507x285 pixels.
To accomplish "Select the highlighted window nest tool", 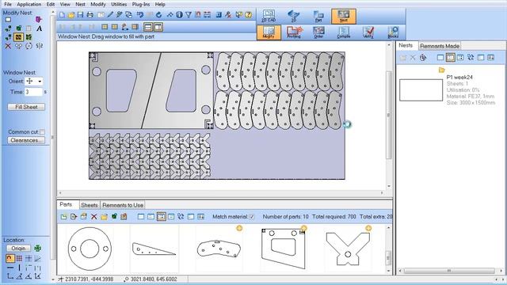I will coord(18,37).
